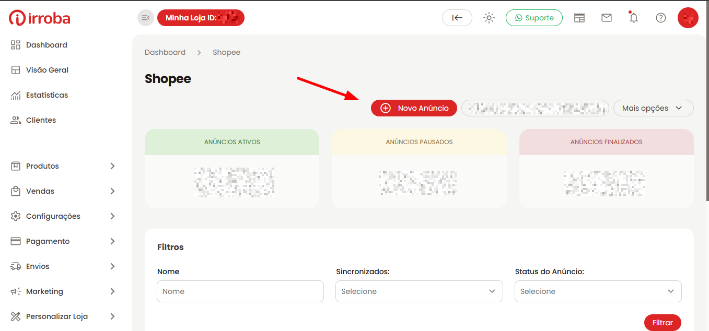Expand the Produtos submenu chevron
The width and height of the screenshot is (709, 331).
(x=112, y=166)
